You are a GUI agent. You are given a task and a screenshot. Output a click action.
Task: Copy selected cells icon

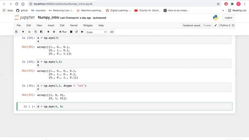tap(35, 32)
